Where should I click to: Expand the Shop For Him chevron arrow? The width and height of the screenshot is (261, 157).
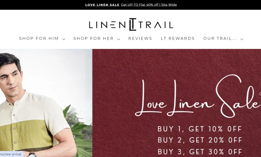point(64,39)
